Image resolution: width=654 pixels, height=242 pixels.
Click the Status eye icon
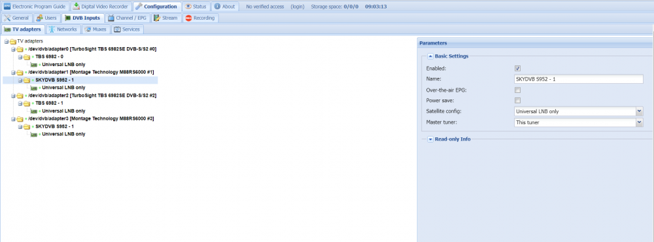[188, 7]
